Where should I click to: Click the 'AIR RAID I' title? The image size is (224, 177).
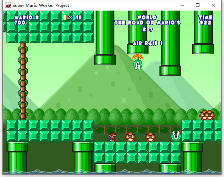(x=148, y=43)
